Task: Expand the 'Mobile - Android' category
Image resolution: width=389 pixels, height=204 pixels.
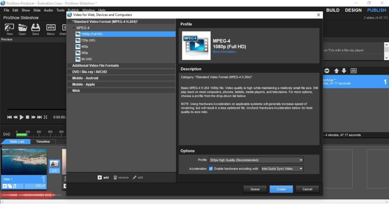Action: click(x=85, y=78)
